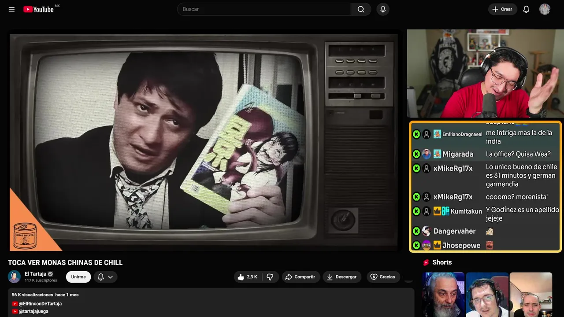Image resolution: width=564 pixels, height=317 pixels.
Task: Click the magnifying glass search button
Action: [361, 9]
